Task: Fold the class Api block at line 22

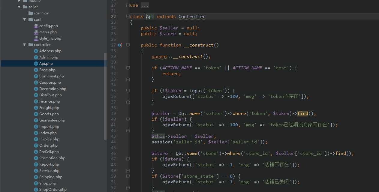Action: [x=128, y=17]
